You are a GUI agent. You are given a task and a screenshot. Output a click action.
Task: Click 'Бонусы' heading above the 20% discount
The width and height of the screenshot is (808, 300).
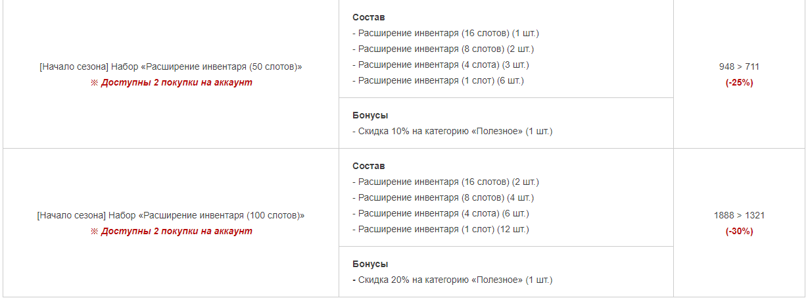370,264
